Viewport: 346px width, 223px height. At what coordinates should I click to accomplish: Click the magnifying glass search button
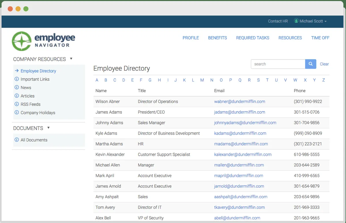pyautogui.click(x=311, y=64)
